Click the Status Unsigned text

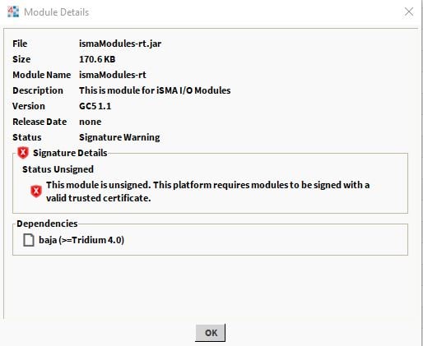(x=58, y=169)
